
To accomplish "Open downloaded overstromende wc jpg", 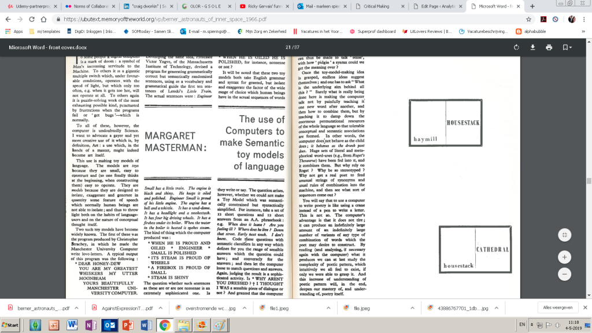I will [206, 308].
